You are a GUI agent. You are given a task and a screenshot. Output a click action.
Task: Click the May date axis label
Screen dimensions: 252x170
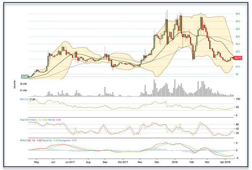point(37,162)
